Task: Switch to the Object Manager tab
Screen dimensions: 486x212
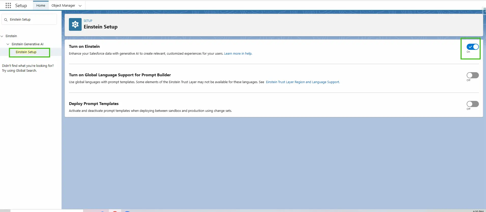Action: (x=63, y=5)
